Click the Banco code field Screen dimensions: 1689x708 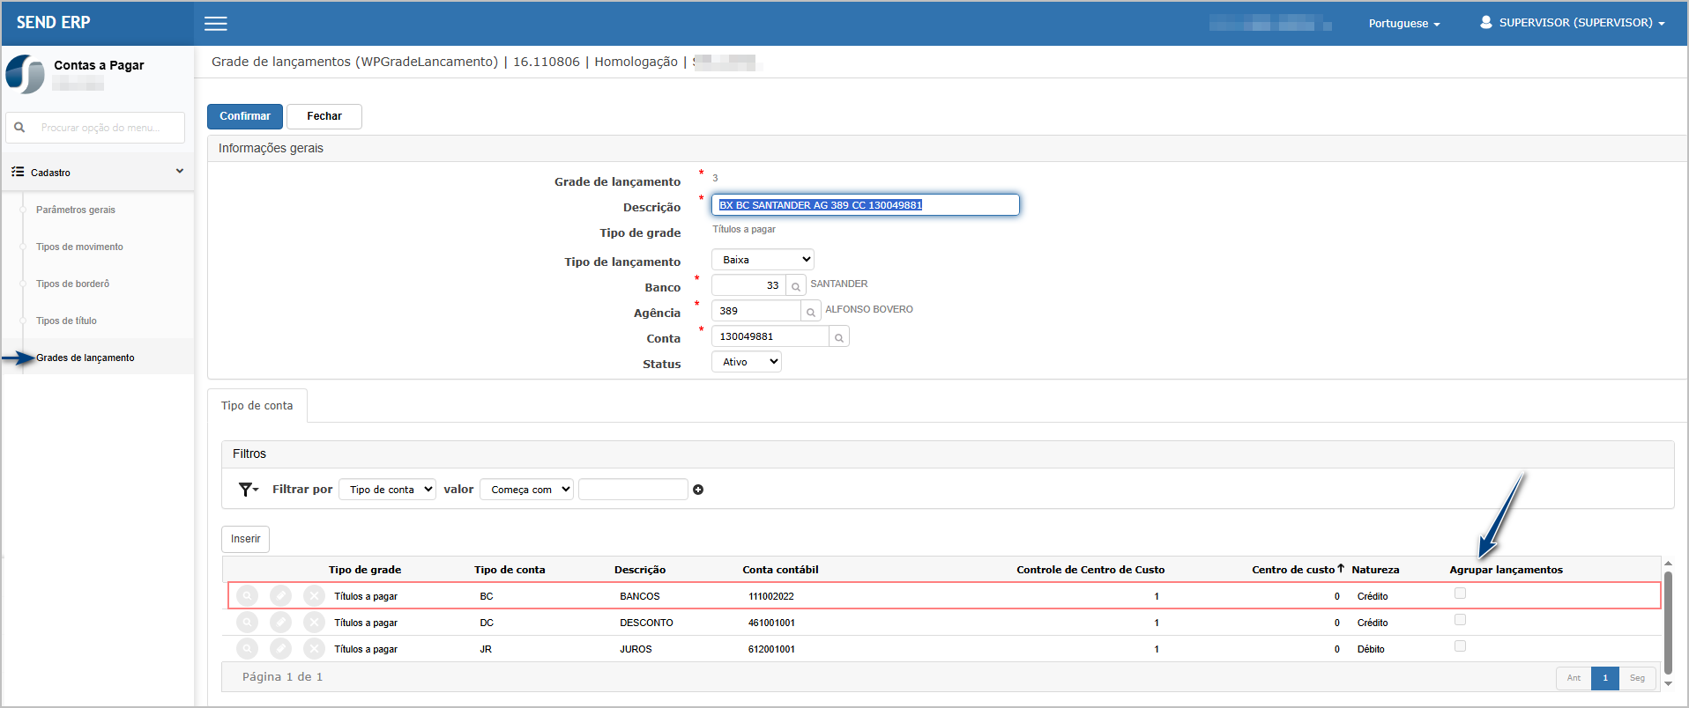[748, 285]
